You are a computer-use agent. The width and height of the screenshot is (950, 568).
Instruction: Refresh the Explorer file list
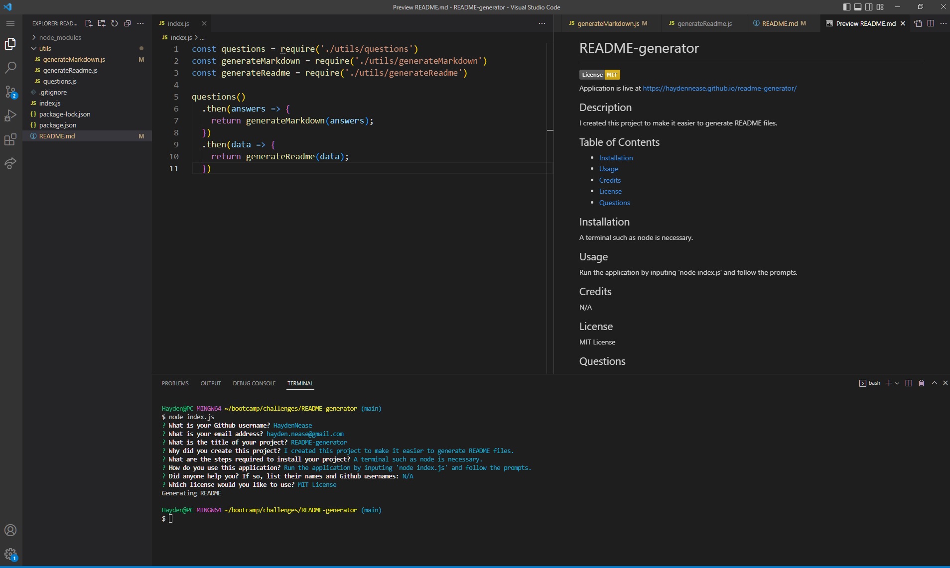click(114, 23)
